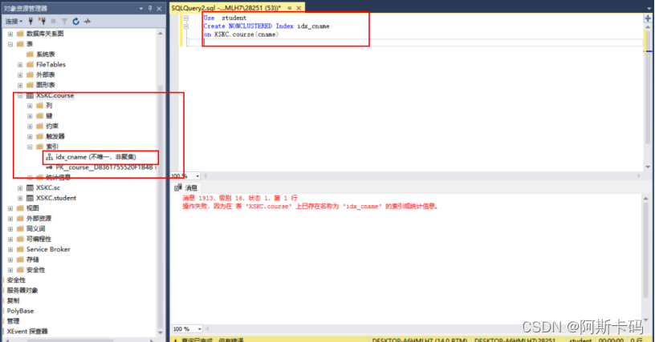This screenshot has height=342, width=655.
Task: Select the XSKC.sc table
Action: [48, 188]
